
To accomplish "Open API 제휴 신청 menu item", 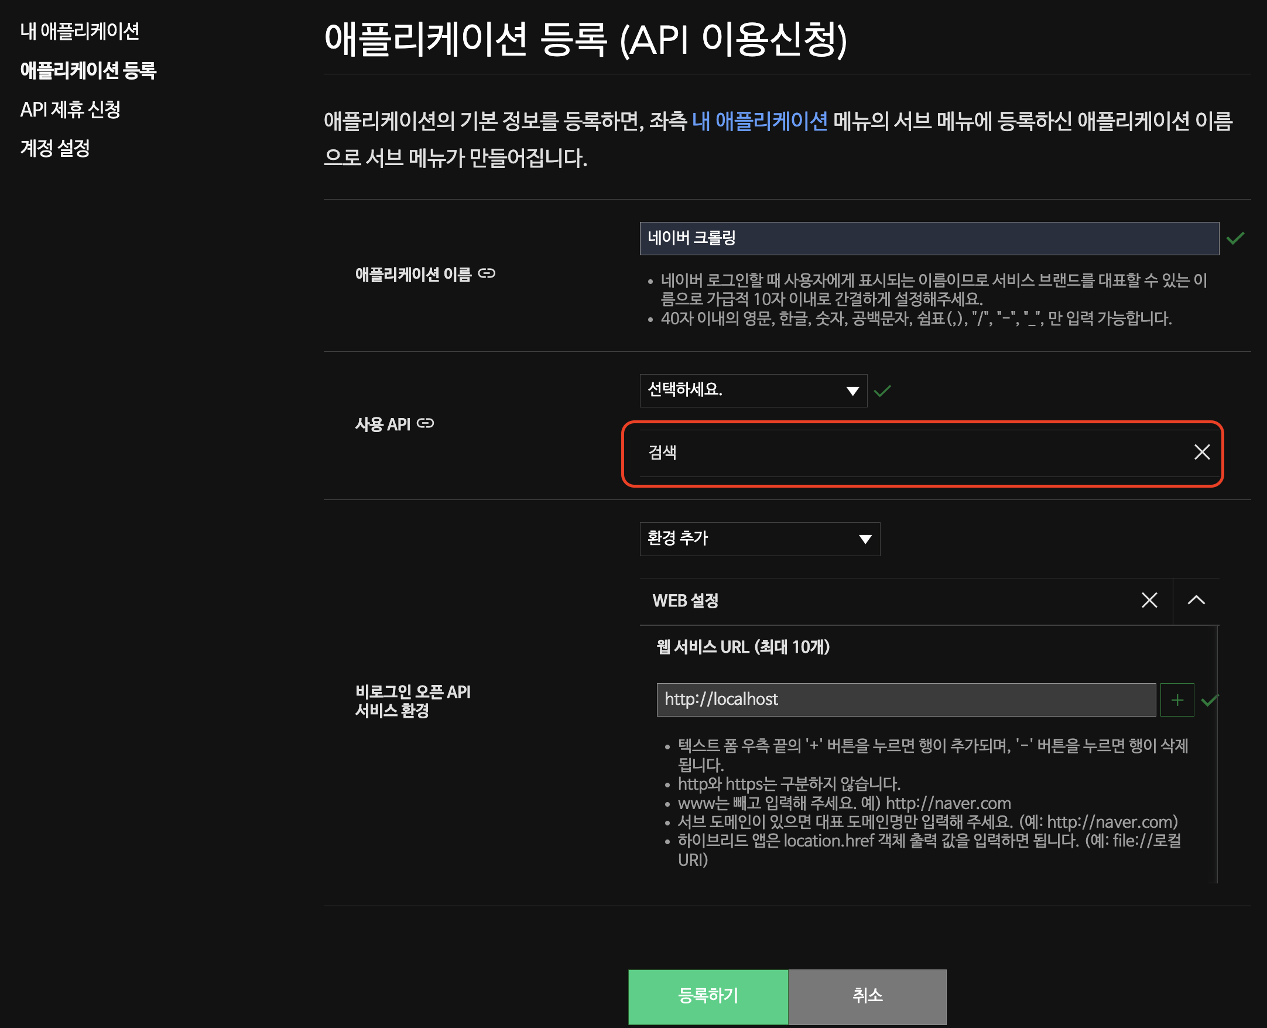I will [70, 109].
